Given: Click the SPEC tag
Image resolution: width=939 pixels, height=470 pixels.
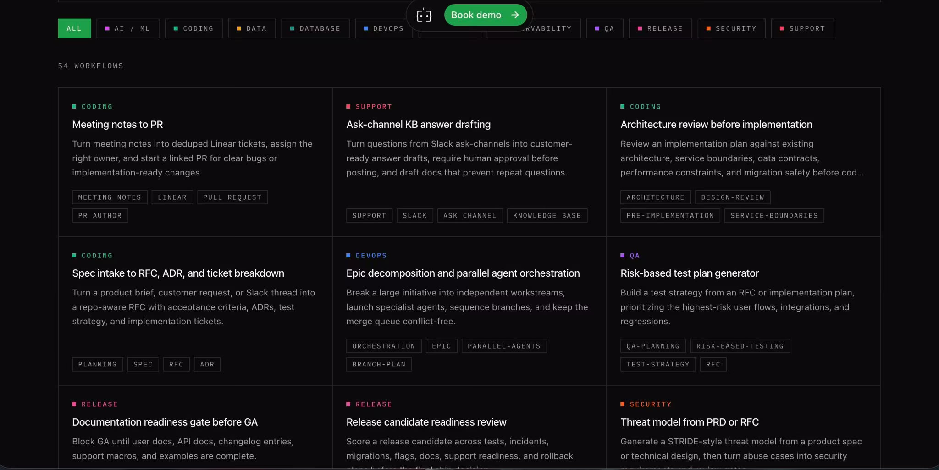Looking at the screenshot, I should click(x=143, y=365).
